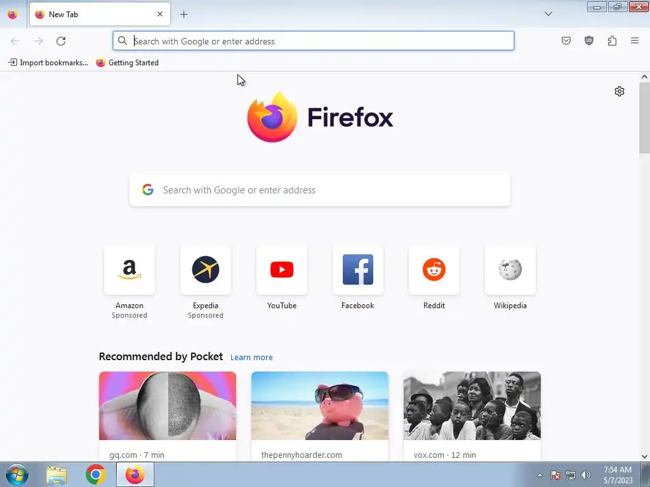Click the vertical scrollbar thumb
Screen dimensions: 650x487
click(x=644, y=117)
